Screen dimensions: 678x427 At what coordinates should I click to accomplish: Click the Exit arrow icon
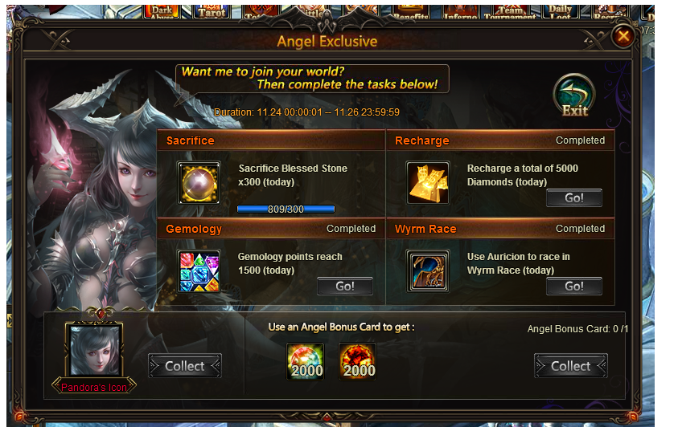point(573,96)
